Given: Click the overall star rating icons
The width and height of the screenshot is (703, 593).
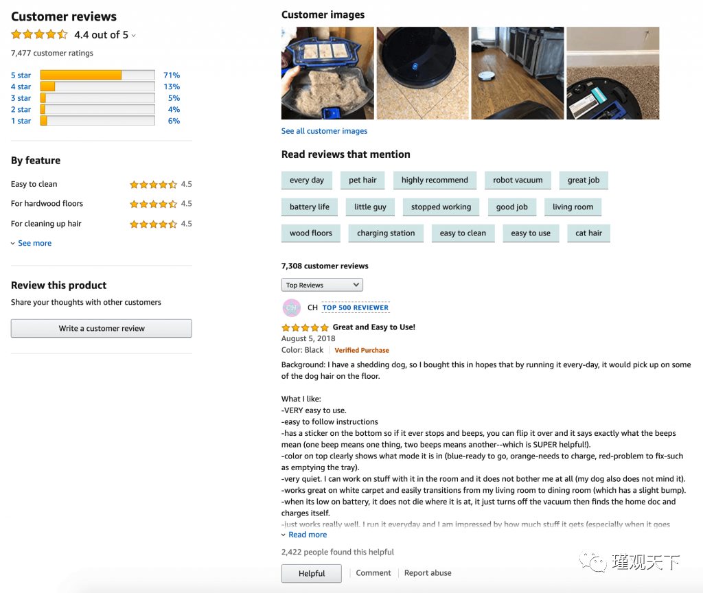Looking at the screenshot, I should pyautogui.click(x=39, y=34).
